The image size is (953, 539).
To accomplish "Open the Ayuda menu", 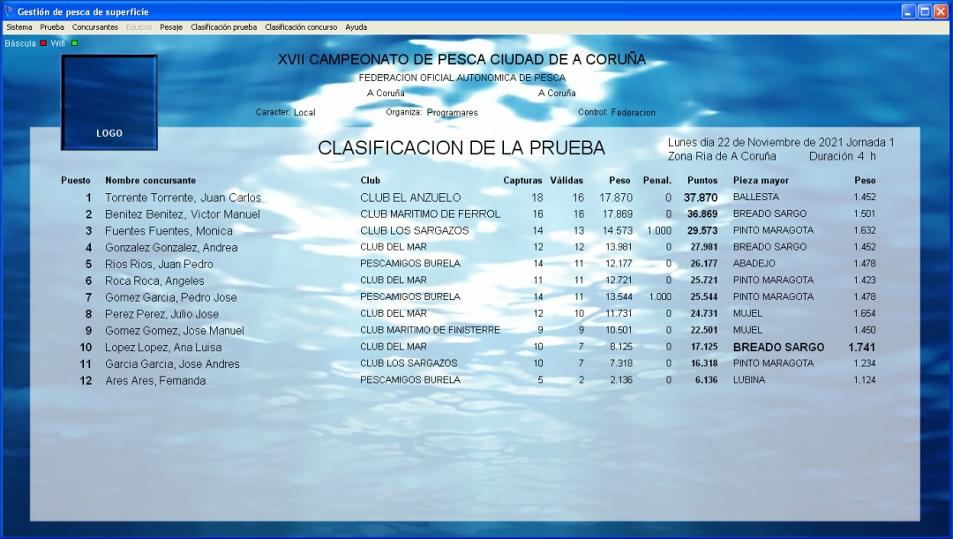I will (356, 27).
